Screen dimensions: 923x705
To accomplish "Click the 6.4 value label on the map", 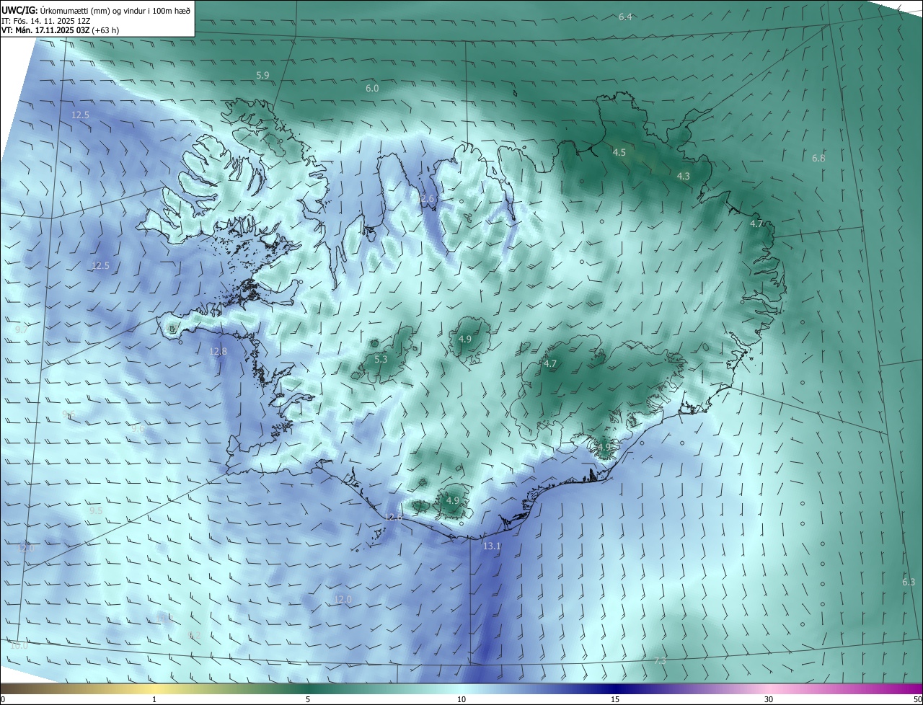I will (625, 17).
